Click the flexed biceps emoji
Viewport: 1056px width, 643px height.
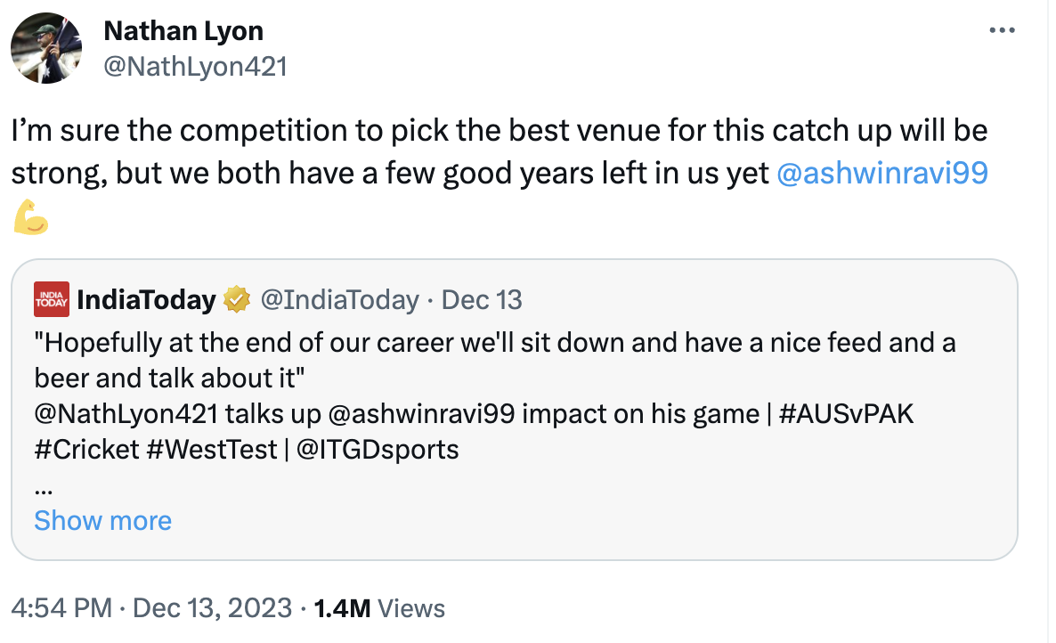point(30,216)
